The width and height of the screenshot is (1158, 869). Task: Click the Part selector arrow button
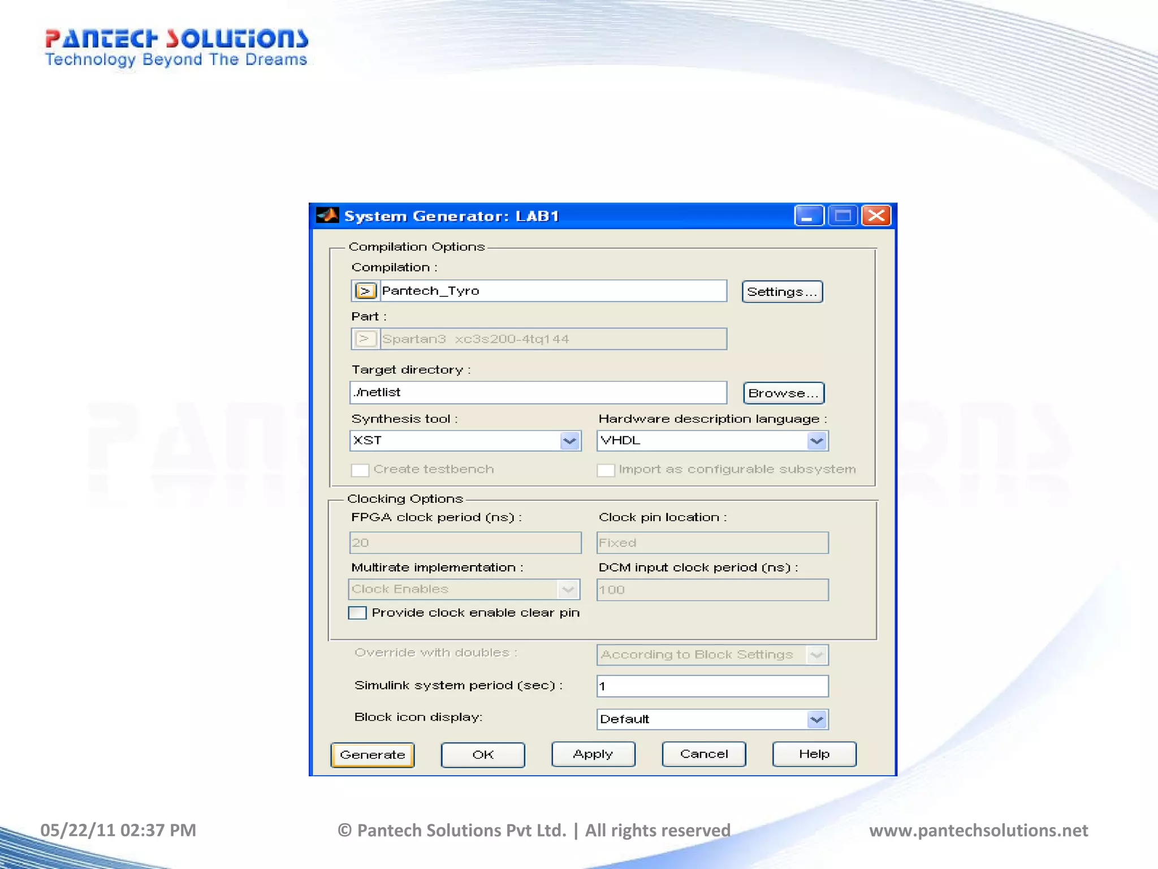(365, 339)
